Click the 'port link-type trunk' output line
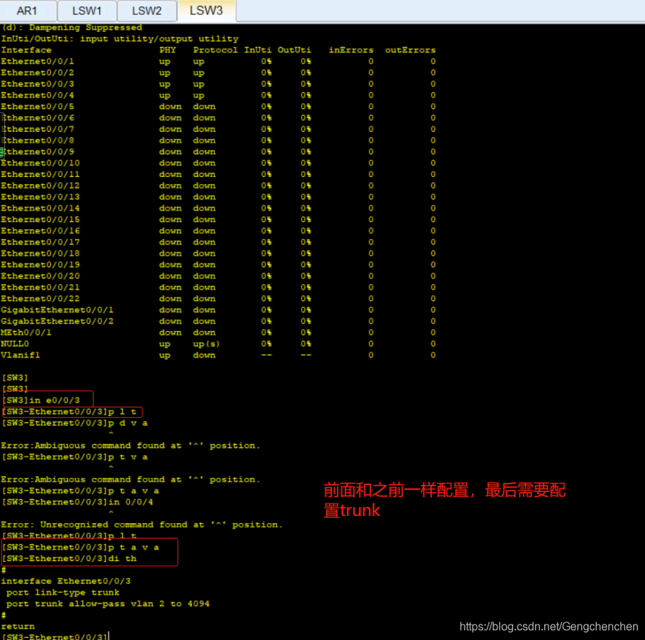 [x=63, y=592]
